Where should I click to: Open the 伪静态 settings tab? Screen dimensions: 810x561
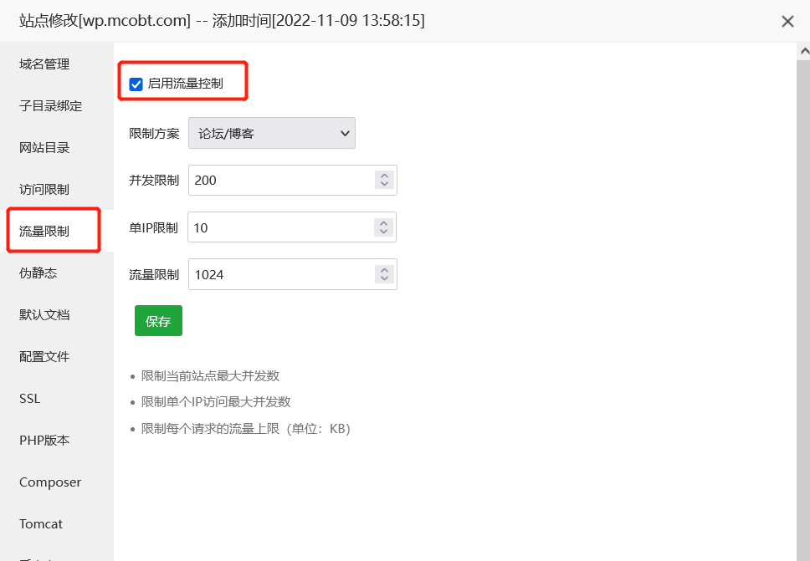tap(38, 273)
